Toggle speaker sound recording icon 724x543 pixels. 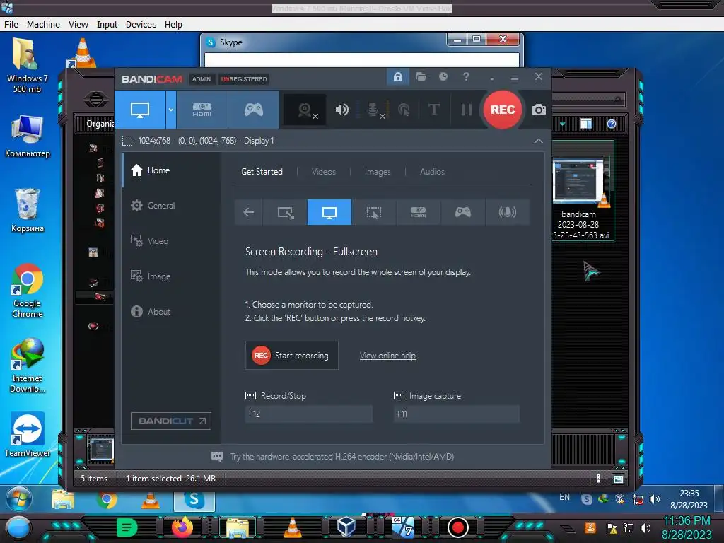(342, 110)
